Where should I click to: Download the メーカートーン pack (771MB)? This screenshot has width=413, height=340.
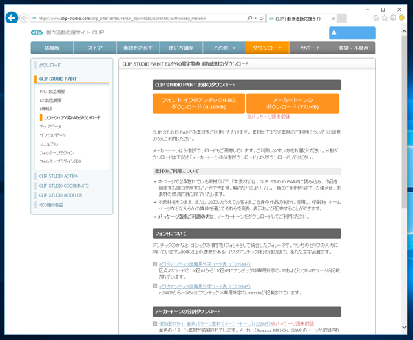pyautogui.click(x=293, y=103)
